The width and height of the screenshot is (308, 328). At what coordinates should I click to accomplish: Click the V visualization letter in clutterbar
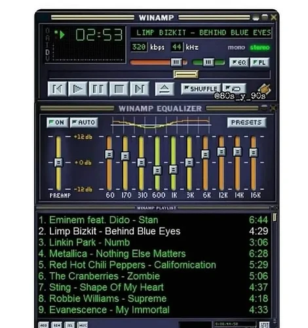tap(47, 58)
